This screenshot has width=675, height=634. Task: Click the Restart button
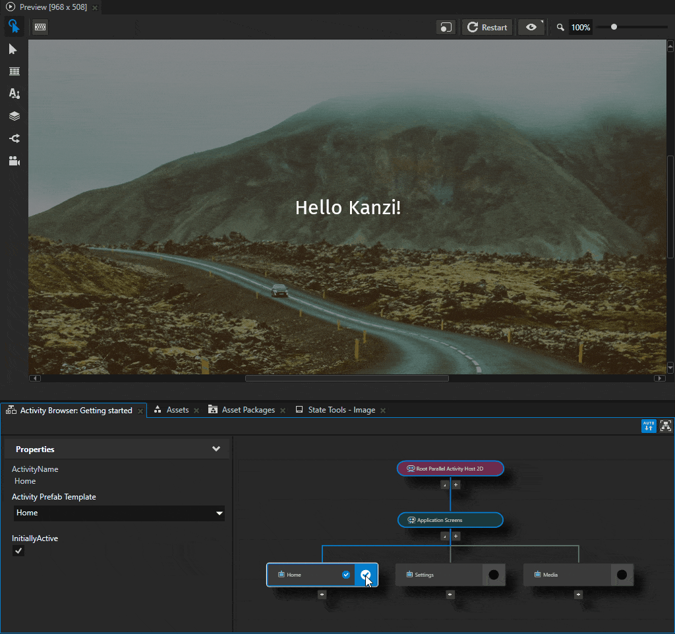coord(486,27)
